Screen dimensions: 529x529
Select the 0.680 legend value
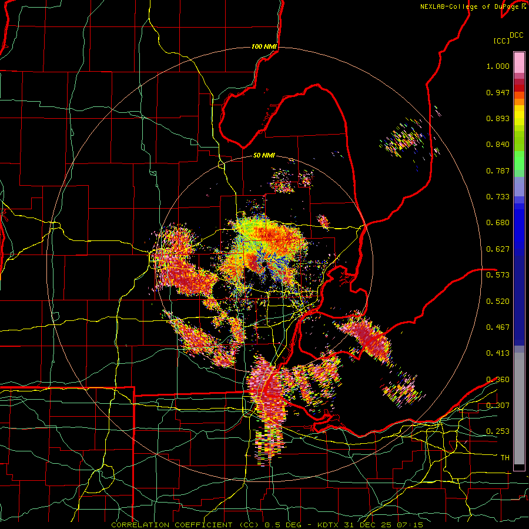coord(498,223)
